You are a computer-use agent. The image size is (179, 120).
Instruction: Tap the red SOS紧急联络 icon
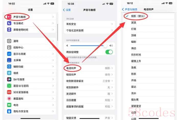pos(9,92)
